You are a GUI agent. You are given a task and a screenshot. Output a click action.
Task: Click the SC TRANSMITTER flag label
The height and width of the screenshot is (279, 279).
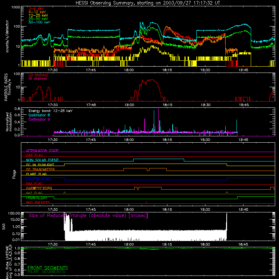[40, 169]
